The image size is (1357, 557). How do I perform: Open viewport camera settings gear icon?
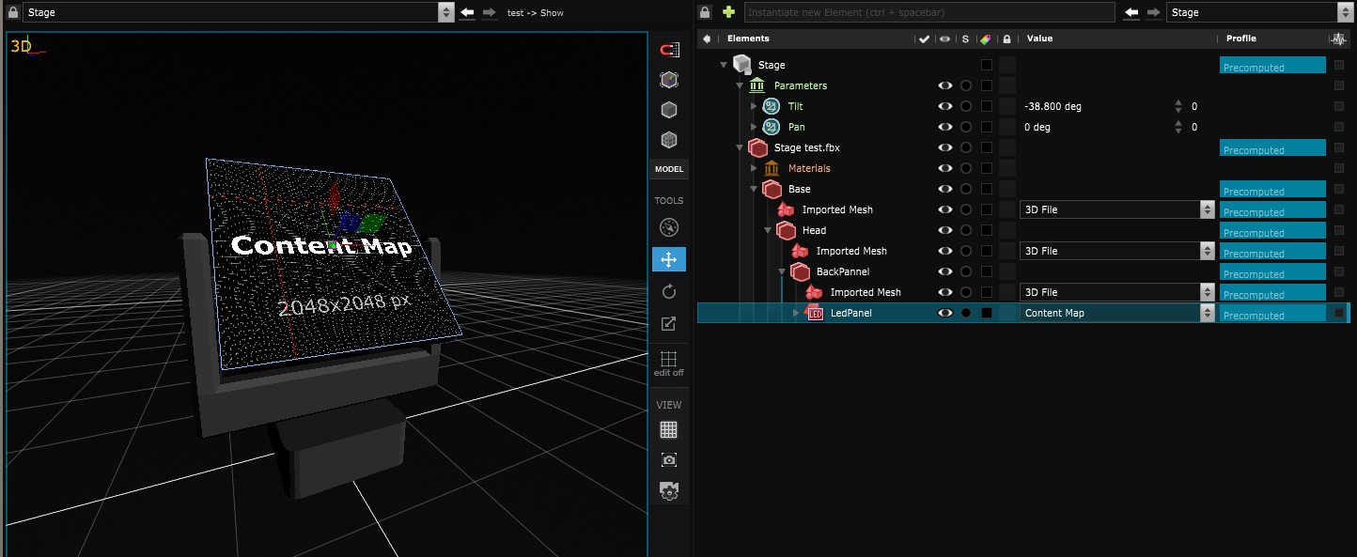coord(669,491)
